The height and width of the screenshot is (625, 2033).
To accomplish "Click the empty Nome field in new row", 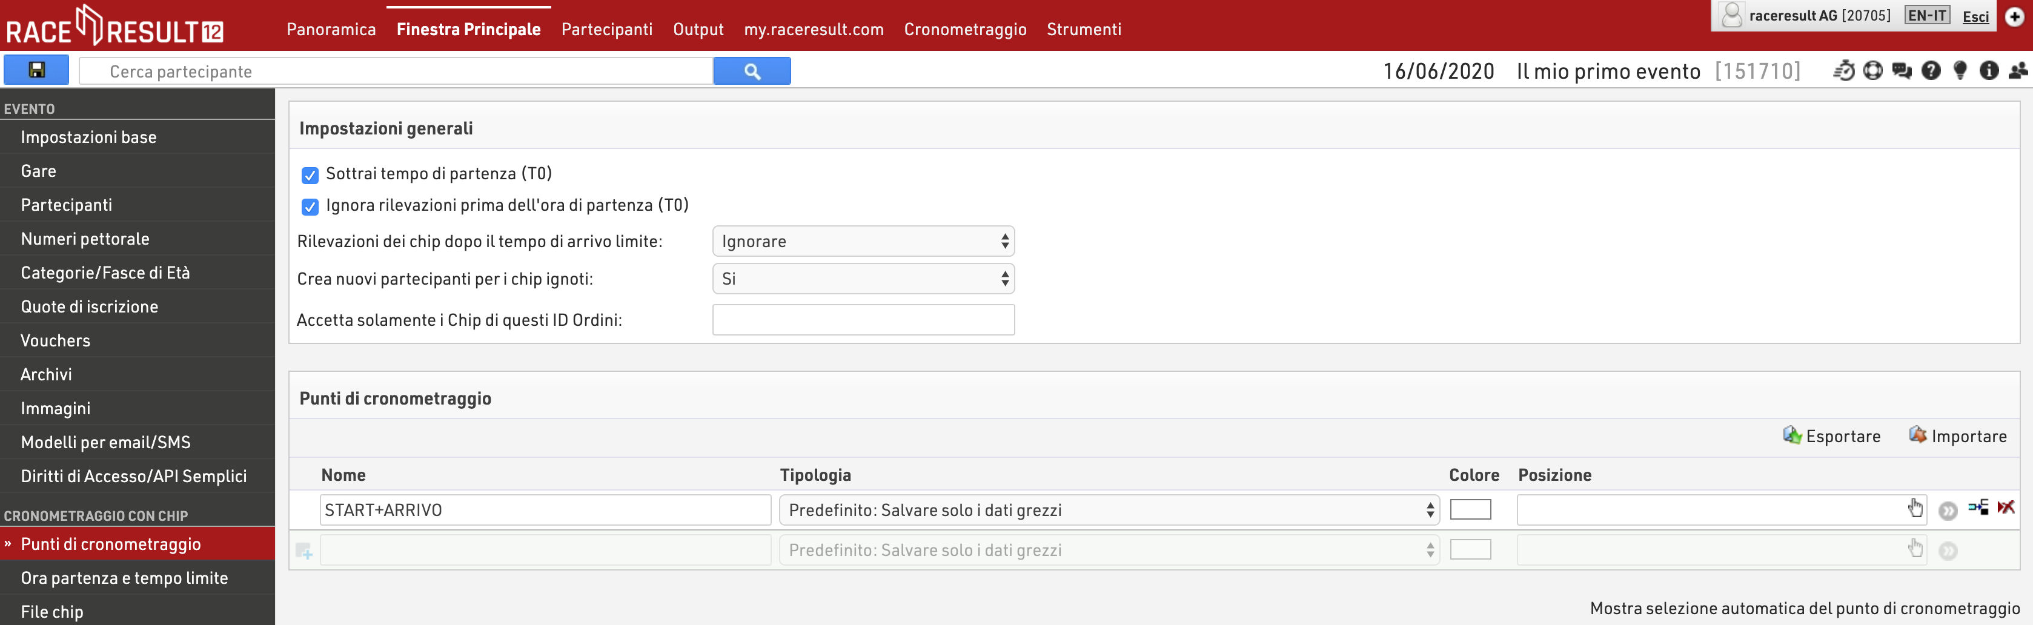I will pos(545,550).
